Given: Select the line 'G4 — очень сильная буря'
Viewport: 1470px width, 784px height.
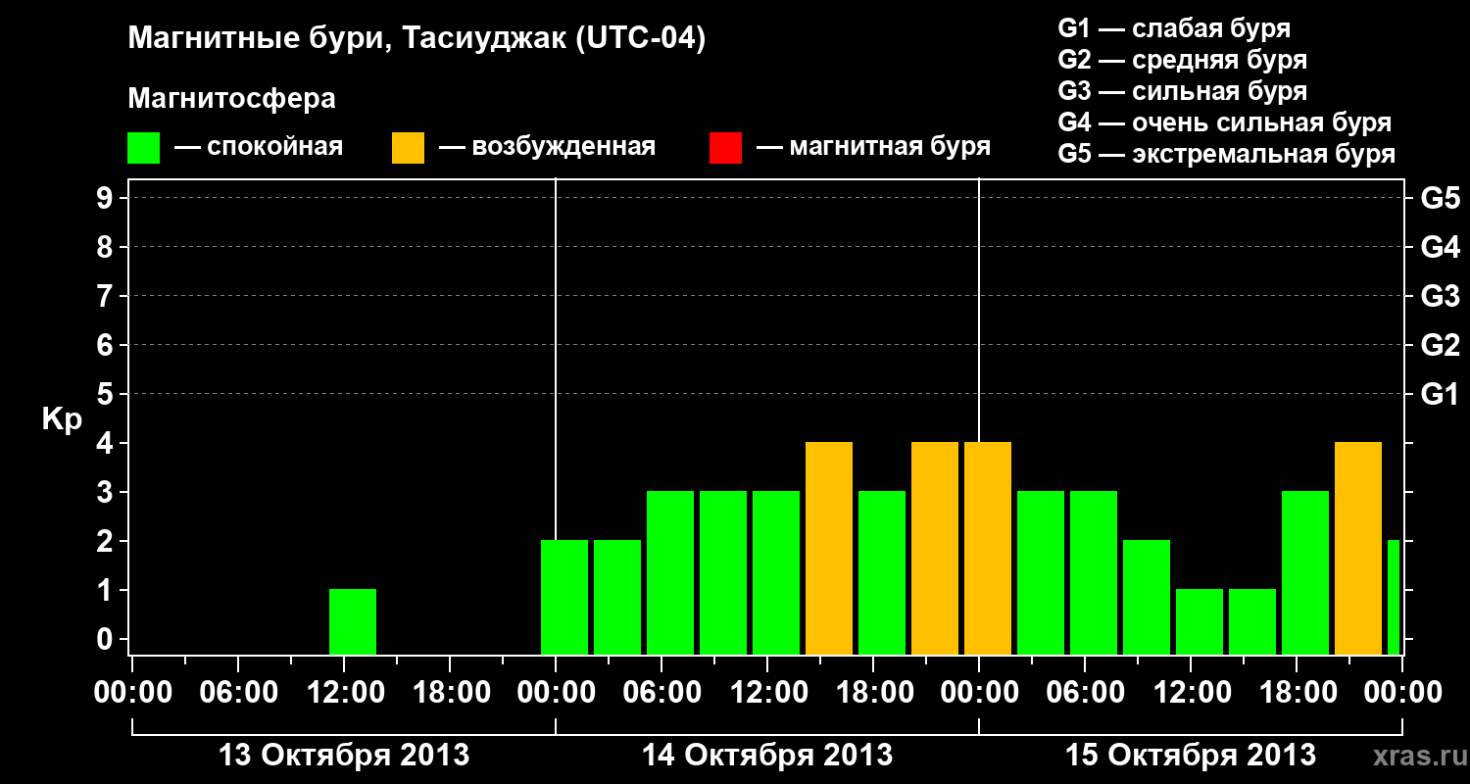Looking at the screenshot, I should tap(1224, 122).
